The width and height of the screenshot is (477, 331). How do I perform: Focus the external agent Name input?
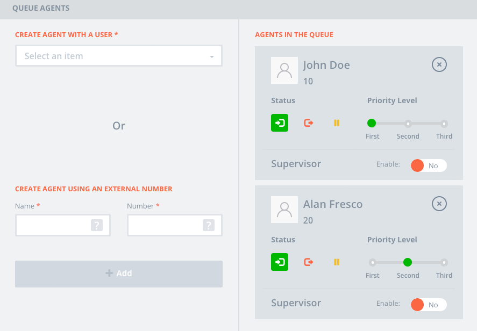[x=54, y=226]
